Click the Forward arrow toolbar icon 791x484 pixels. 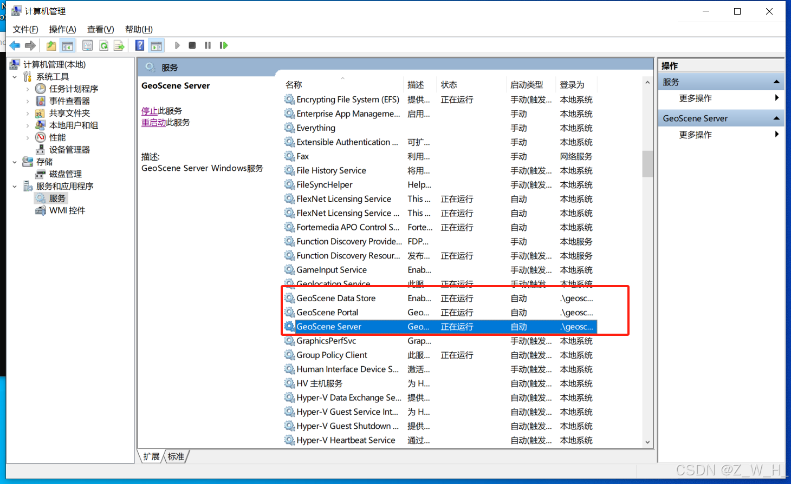(x=30, y=45)
